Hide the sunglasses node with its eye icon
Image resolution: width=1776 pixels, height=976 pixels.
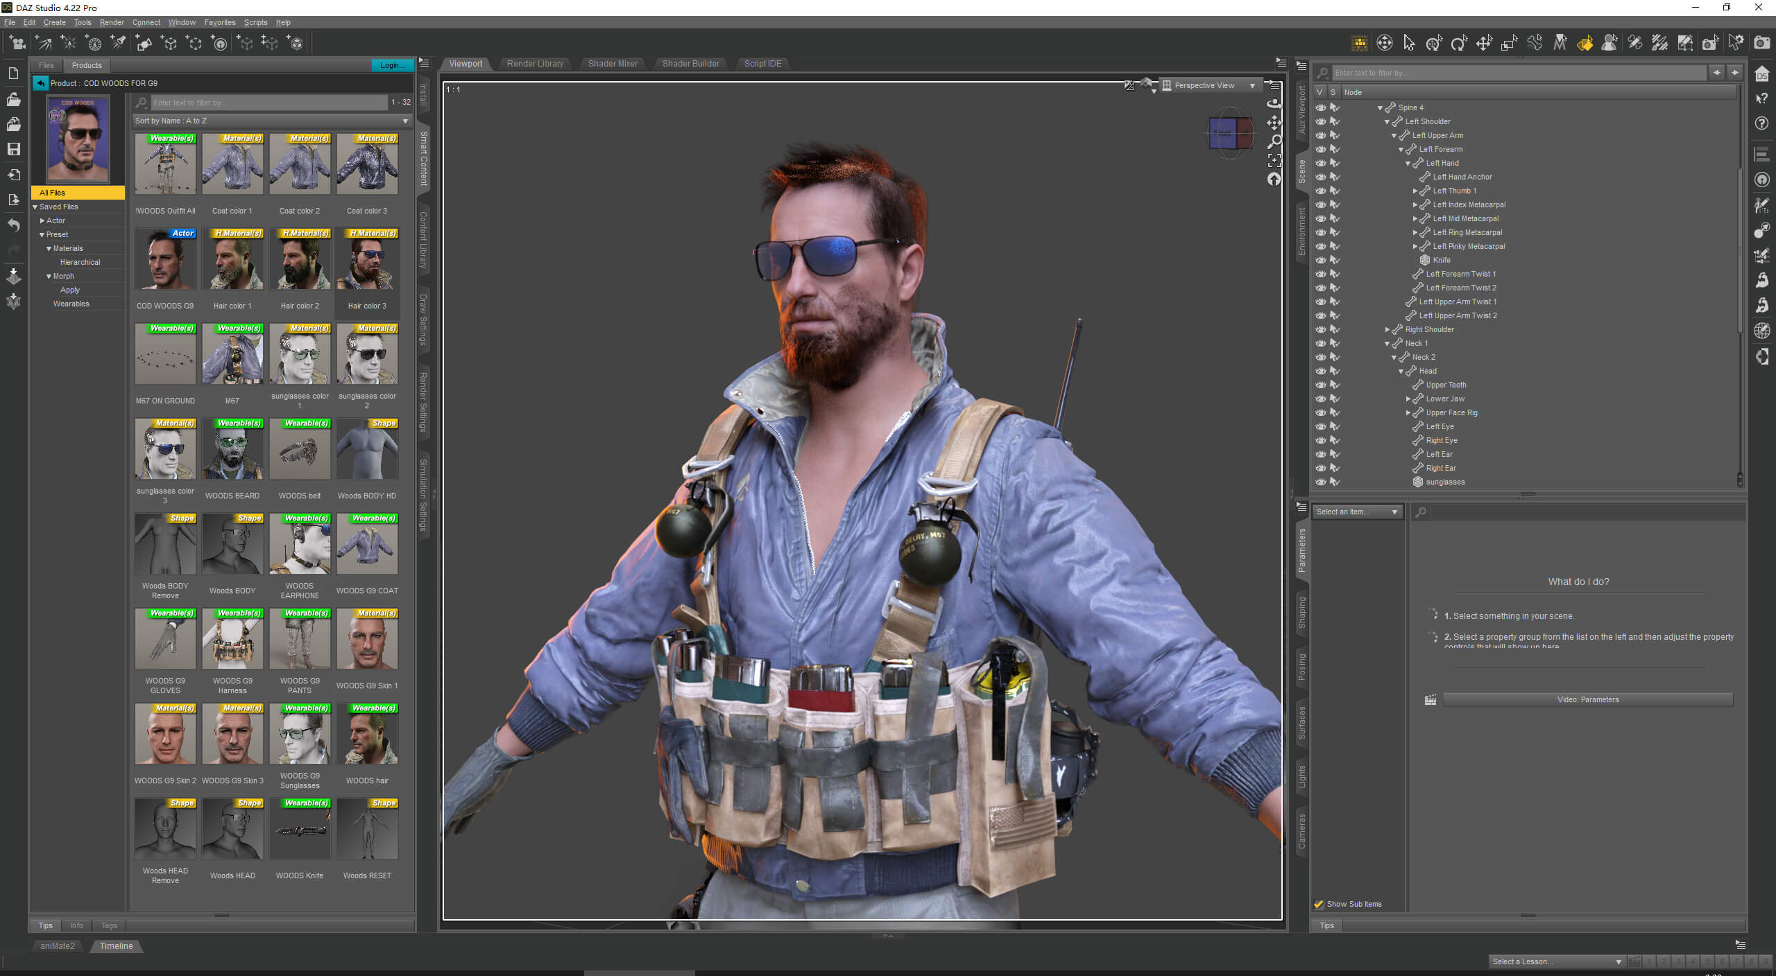coord(1320,482)
